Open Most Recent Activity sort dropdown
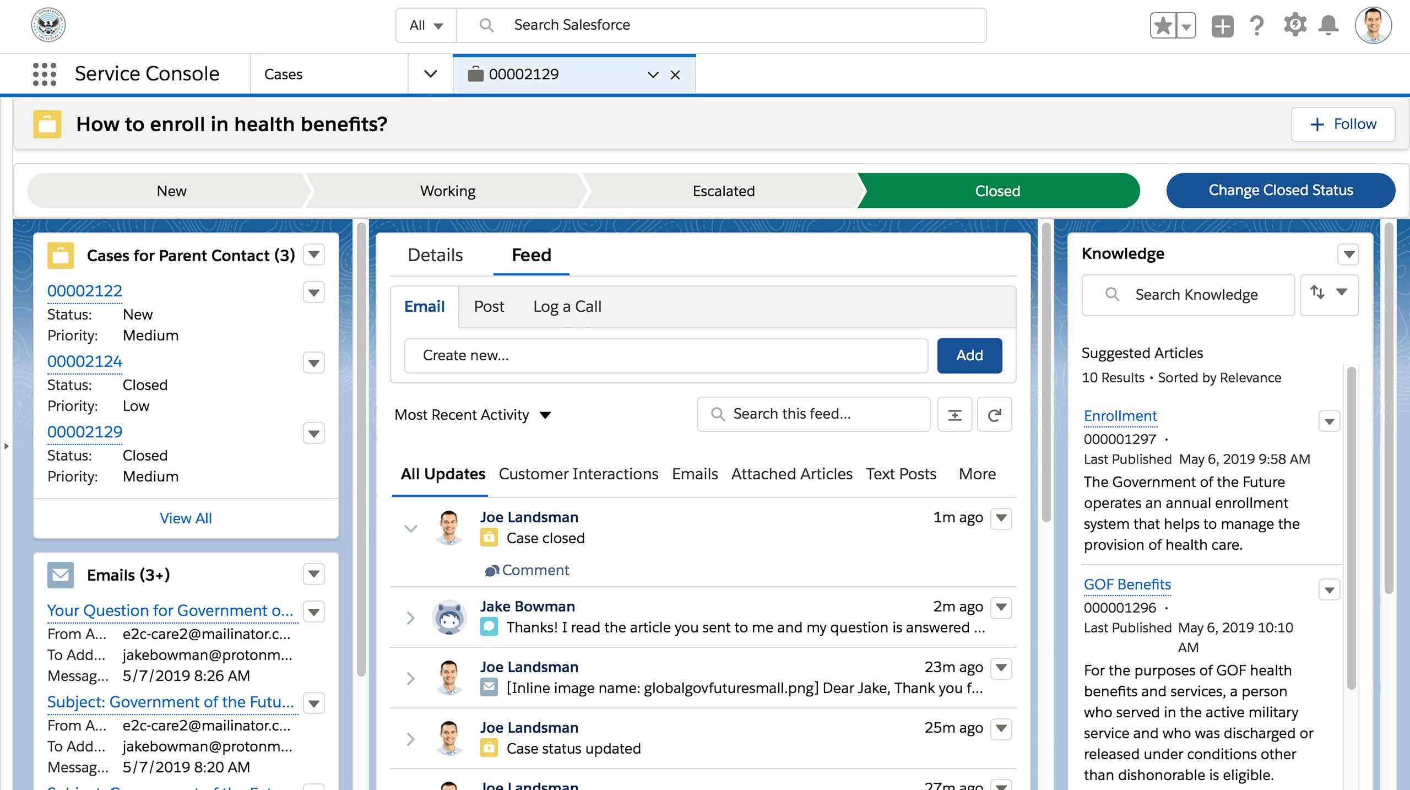1410x790 pixels. point(473,415)
